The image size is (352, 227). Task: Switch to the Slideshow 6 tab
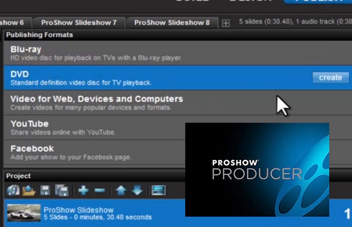click(16, 23)
